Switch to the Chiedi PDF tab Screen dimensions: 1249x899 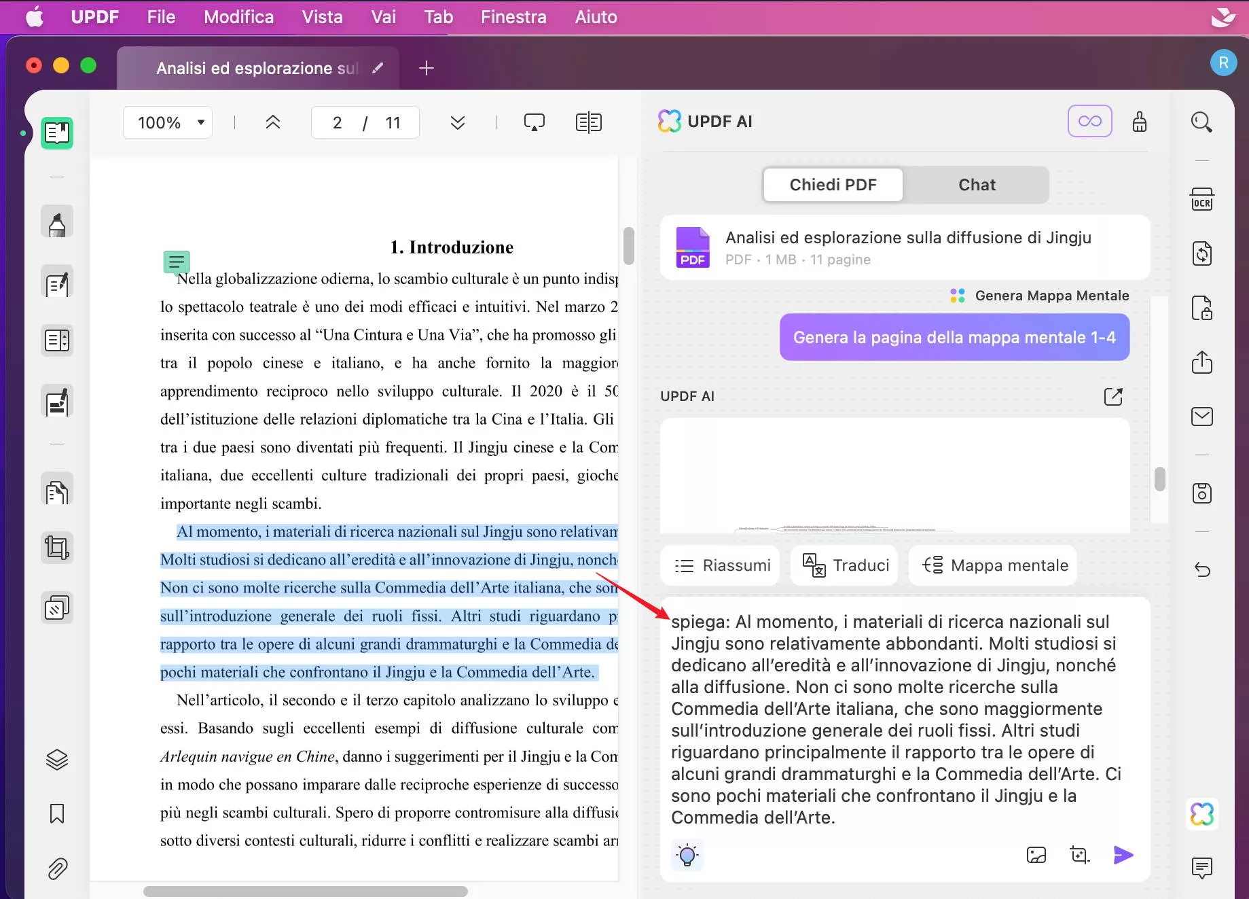point(833,185)
